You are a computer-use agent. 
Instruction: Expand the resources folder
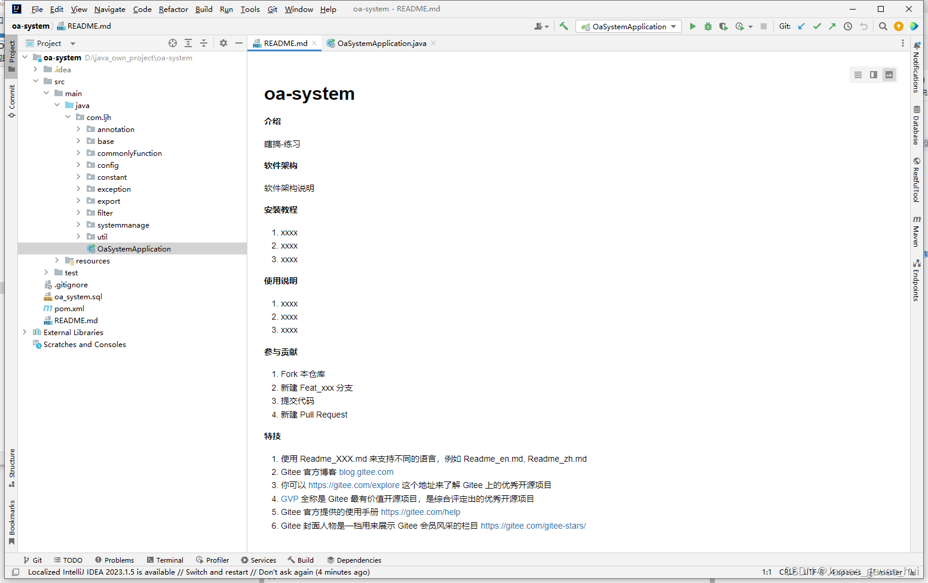57,260
